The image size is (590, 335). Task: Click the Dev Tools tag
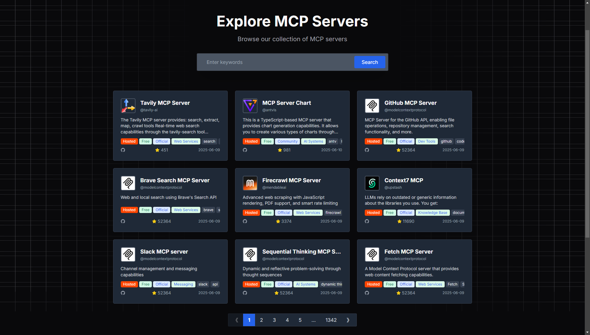click(427, 141)
